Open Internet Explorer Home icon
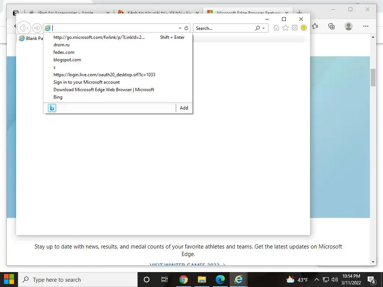 pos(276,28)
